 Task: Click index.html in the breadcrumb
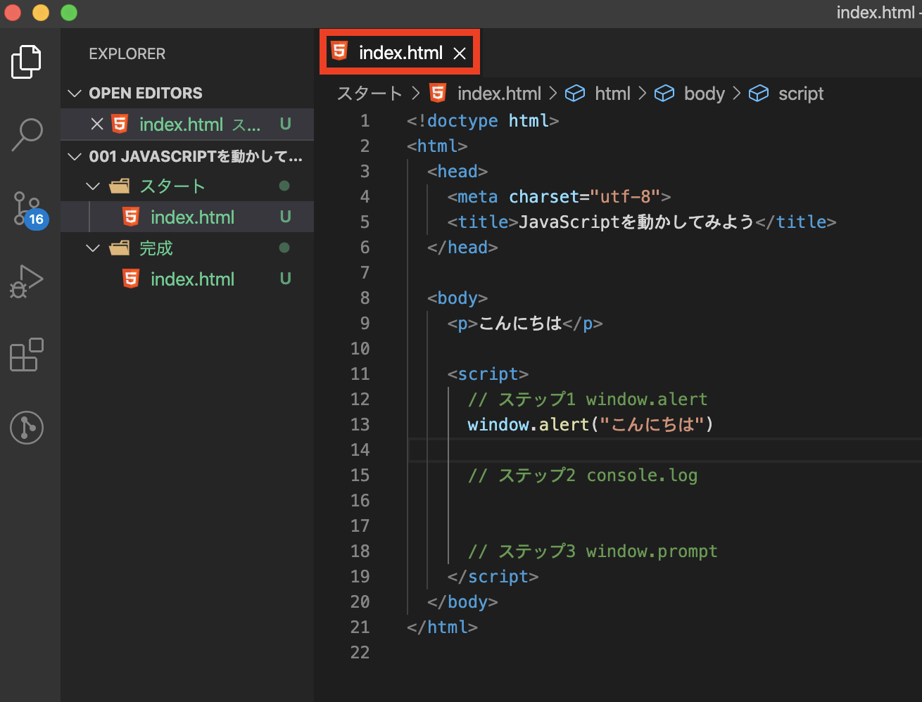[x=499, y=94]
